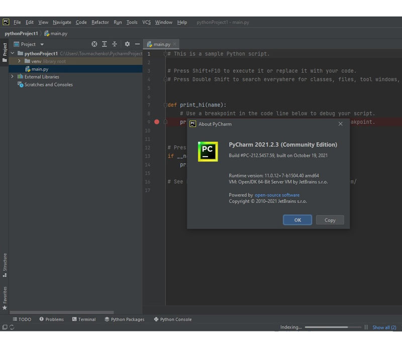
Task: Click OK in the About PyCharm dialog
Action: pos(297,220)
